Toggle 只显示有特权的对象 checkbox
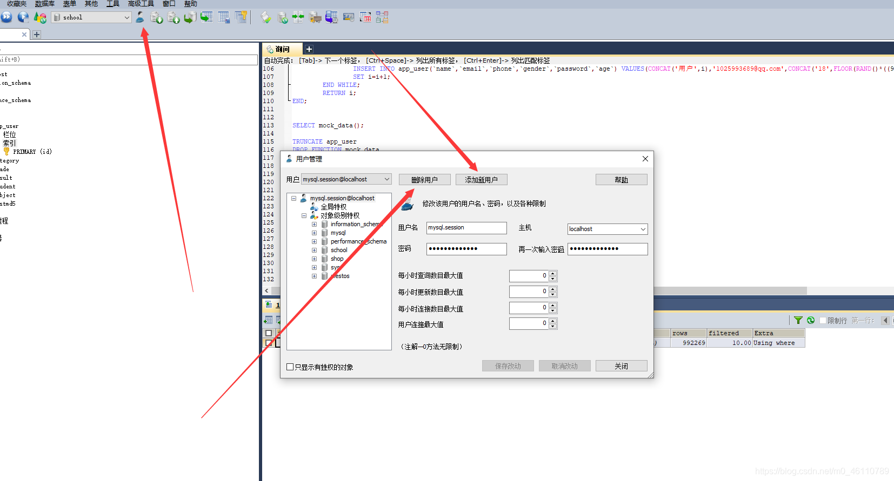 pos(290,367)
